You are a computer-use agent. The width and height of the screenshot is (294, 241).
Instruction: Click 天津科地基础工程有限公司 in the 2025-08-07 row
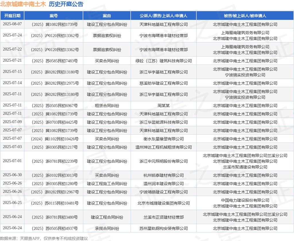(163, 25)
